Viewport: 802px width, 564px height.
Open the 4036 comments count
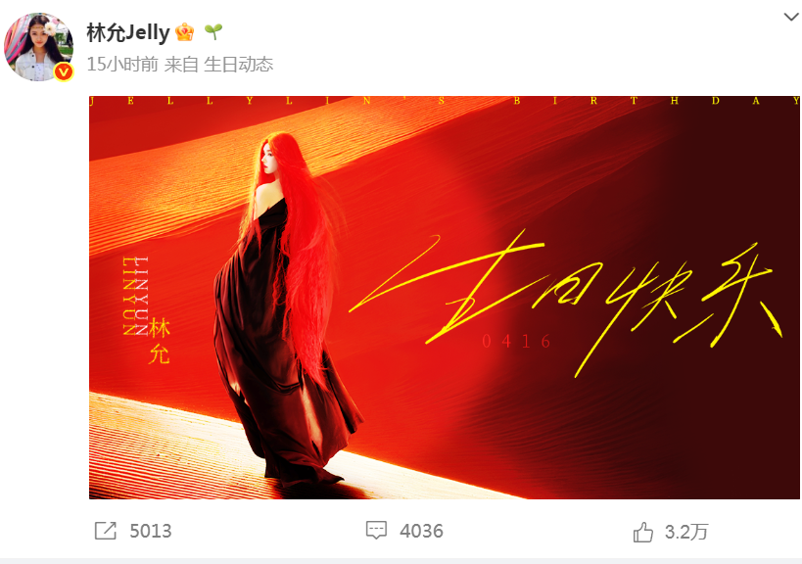[421, 532]
